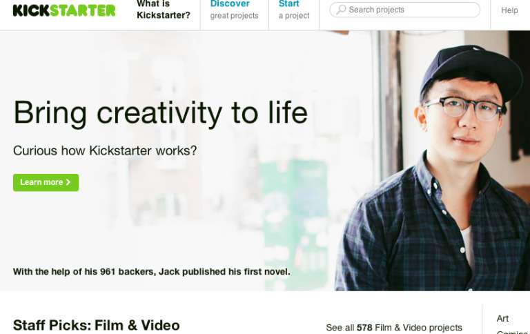Open Discover great projects
530x334 pixels.
234,10
